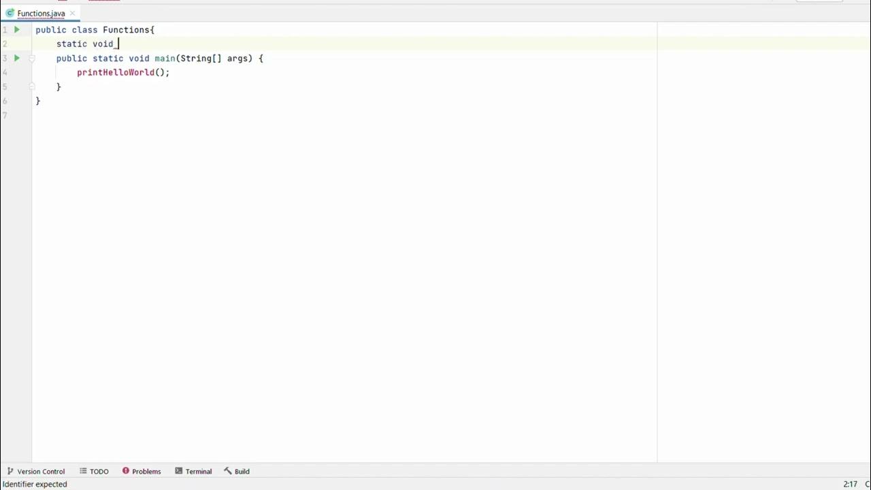Open the Terminal tool window
The image size is (871, 490).
point(193,471)
